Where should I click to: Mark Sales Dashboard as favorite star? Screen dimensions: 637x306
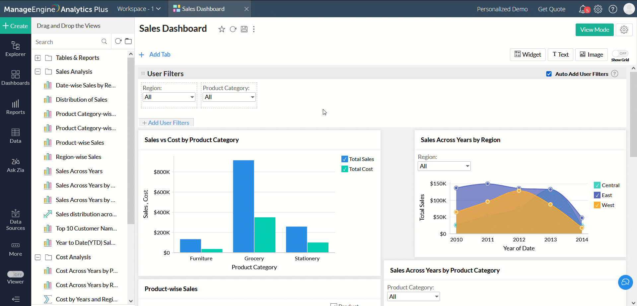tap(222, 29)
